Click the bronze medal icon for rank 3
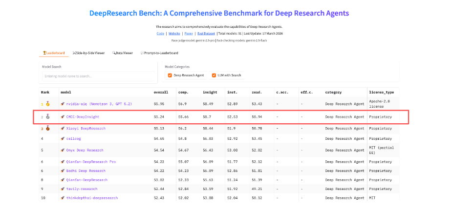451x209 pixels. pyautogui.click(x=48, y=129)
